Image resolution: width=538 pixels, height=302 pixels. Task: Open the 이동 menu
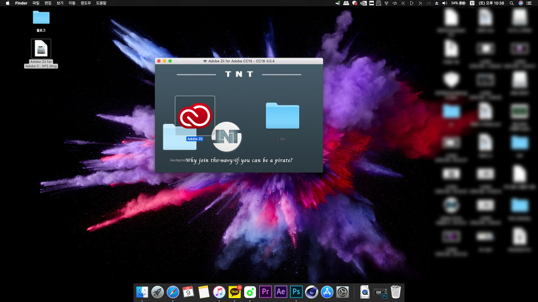(72, 3)
